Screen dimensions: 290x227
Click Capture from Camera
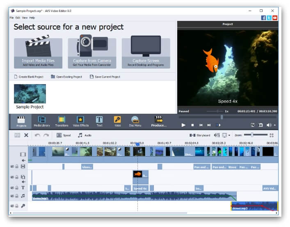tap(92, 52)
